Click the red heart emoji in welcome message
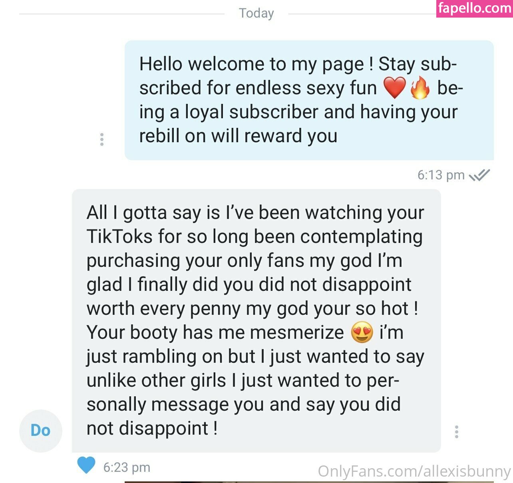 tap(394, 88)
